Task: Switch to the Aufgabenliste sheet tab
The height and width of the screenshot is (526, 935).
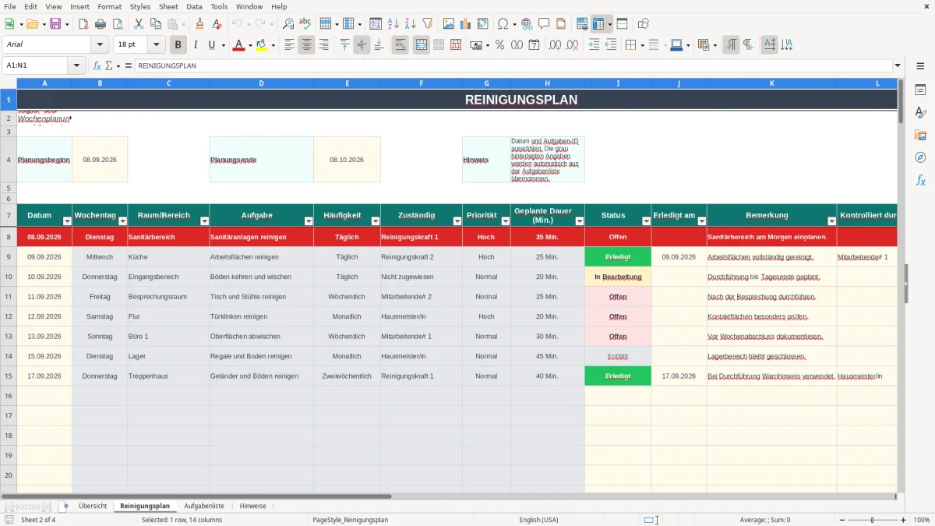Action: 204,506
